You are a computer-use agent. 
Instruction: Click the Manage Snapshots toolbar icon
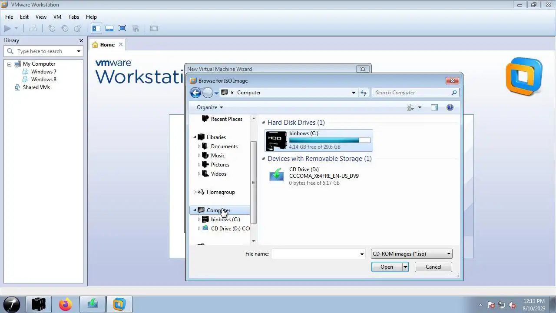coord(78,29)
